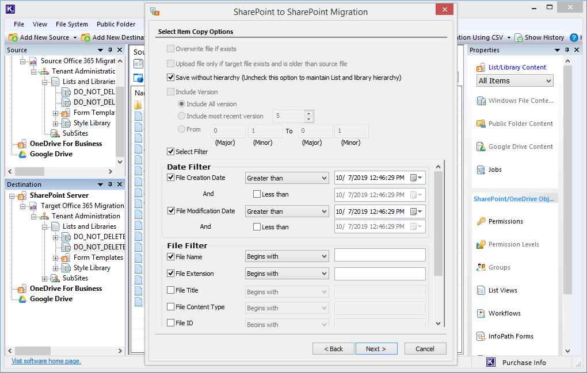
Task: Open the File menu
Action: [19, 24]
